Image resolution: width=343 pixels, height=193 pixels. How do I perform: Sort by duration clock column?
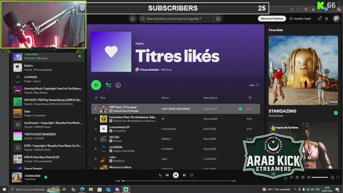250,98
